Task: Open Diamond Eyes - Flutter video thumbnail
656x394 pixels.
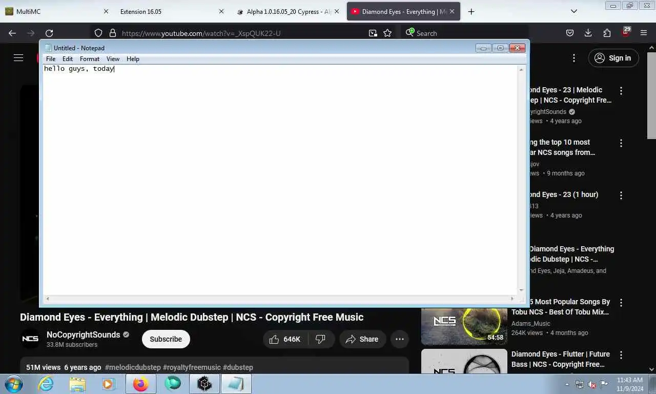Action: coord(464,361)
